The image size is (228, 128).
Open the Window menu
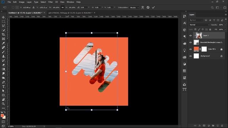[x=70, y=2]
